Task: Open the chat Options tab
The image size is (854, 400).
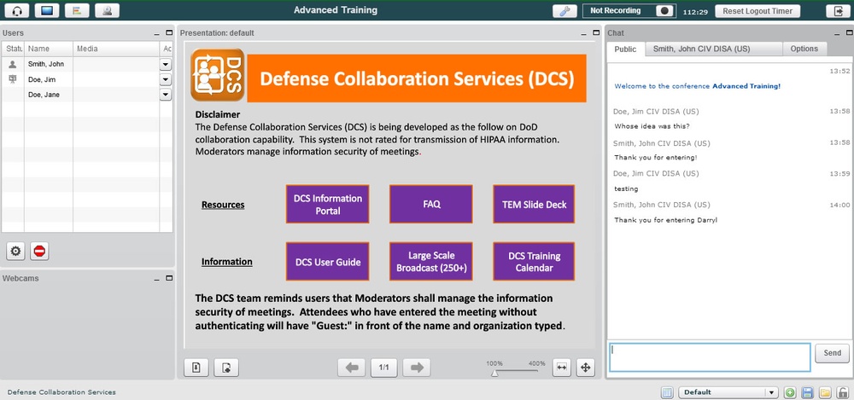Action: pyautogui.click(x=804, y=49)
